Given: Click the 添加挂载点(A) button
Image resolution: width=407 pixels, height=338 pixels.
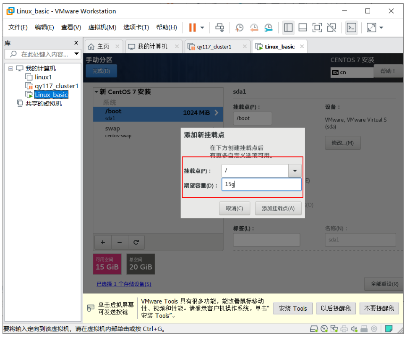Looking at the screenshot, I should point(278,208).
